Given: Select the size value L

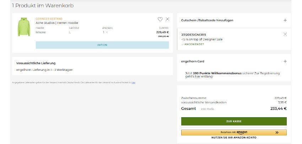Looking at the screenshot, I should (x=70, y=32).
